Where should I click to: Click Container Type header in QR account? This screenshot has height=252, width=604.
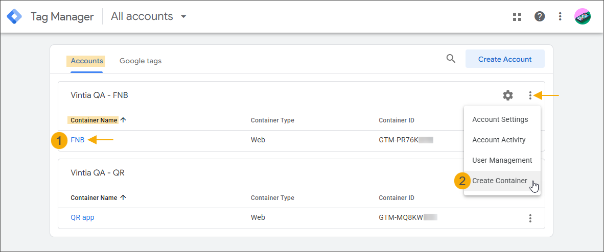(x=272, y=198)
